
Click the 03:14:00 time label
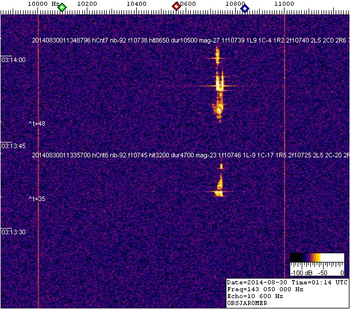tap(13, 60)
